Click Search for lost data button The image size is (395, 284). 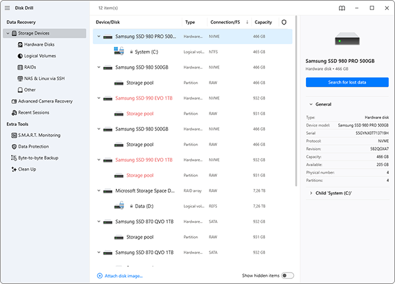point(347,82)
